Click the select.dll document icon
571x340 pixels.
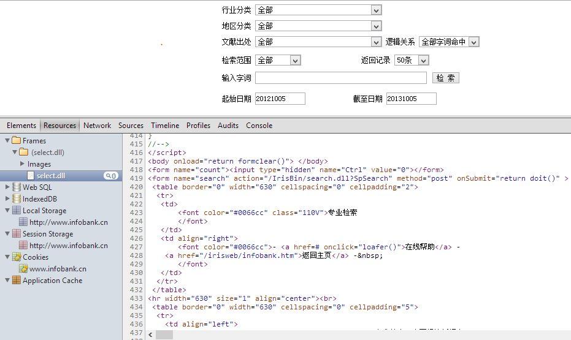(31, 176)
